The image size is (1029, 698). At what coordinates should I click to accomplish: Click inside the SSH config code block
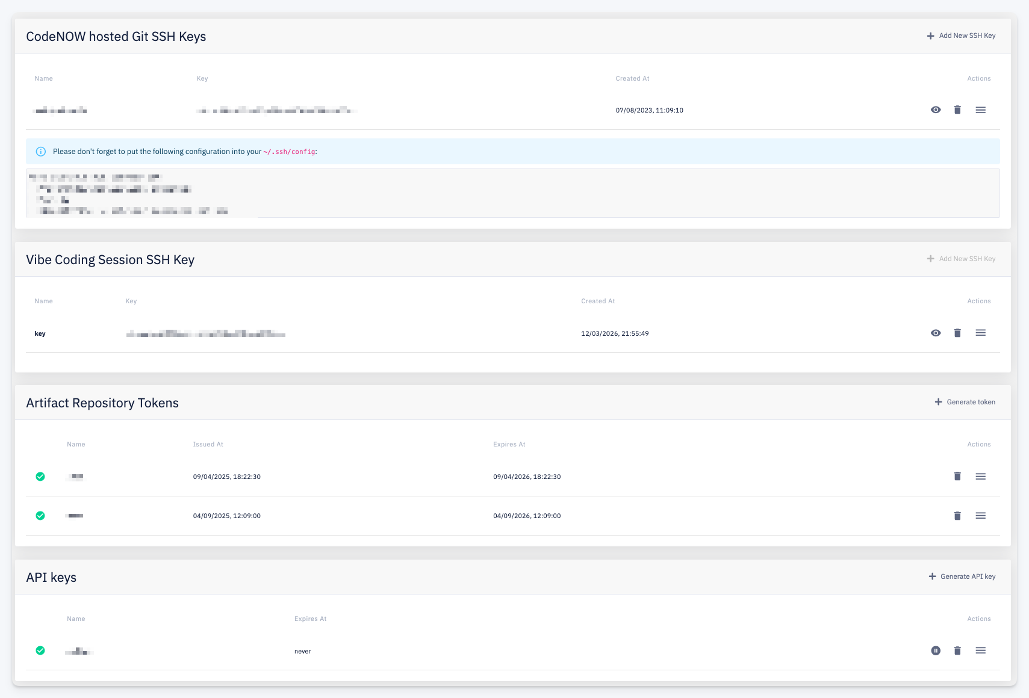tap(512, 193)
